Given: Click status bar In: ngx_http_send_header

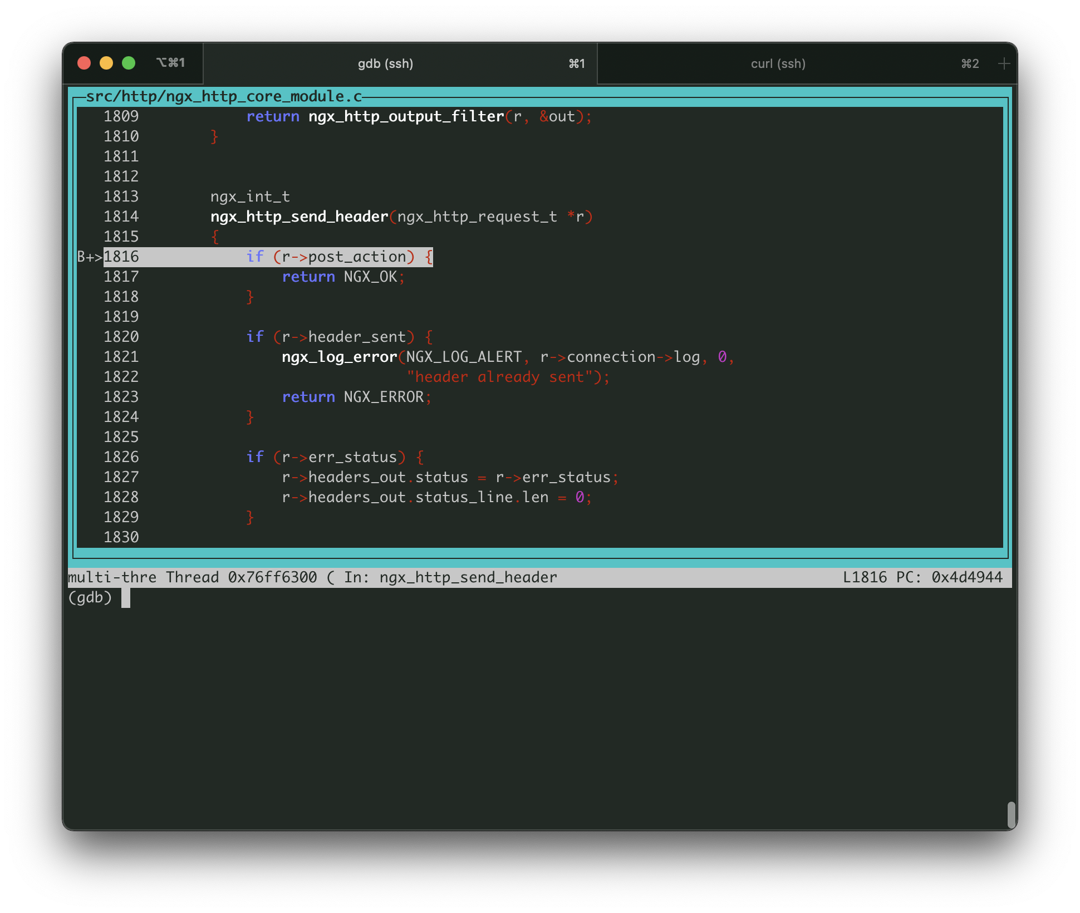Looking at the screenshot, I should tap(451, 577).
